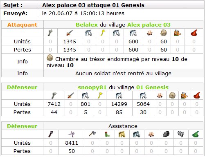Click the attacker's red Settler hat icon
Screen dimensions: 205x157
194,33
